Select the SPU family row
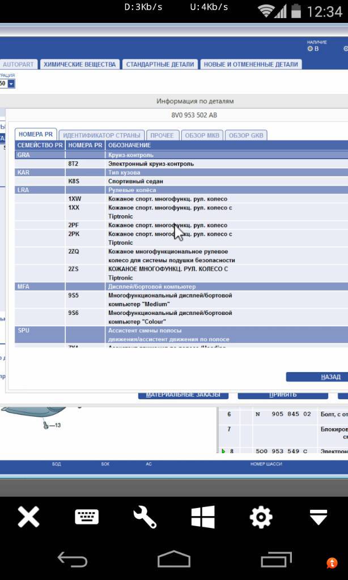Screen dimensions: 348x580 181,335
